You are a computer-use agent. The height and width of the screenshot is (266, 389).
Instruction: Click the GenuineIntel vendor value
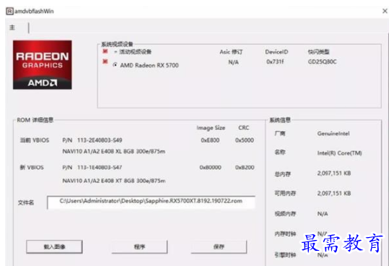point(333,134)
